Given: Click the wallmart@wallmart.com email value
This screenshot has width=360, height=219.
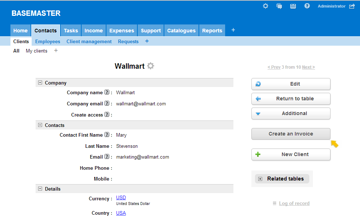Looking at the screenshot, I should 141,104.
